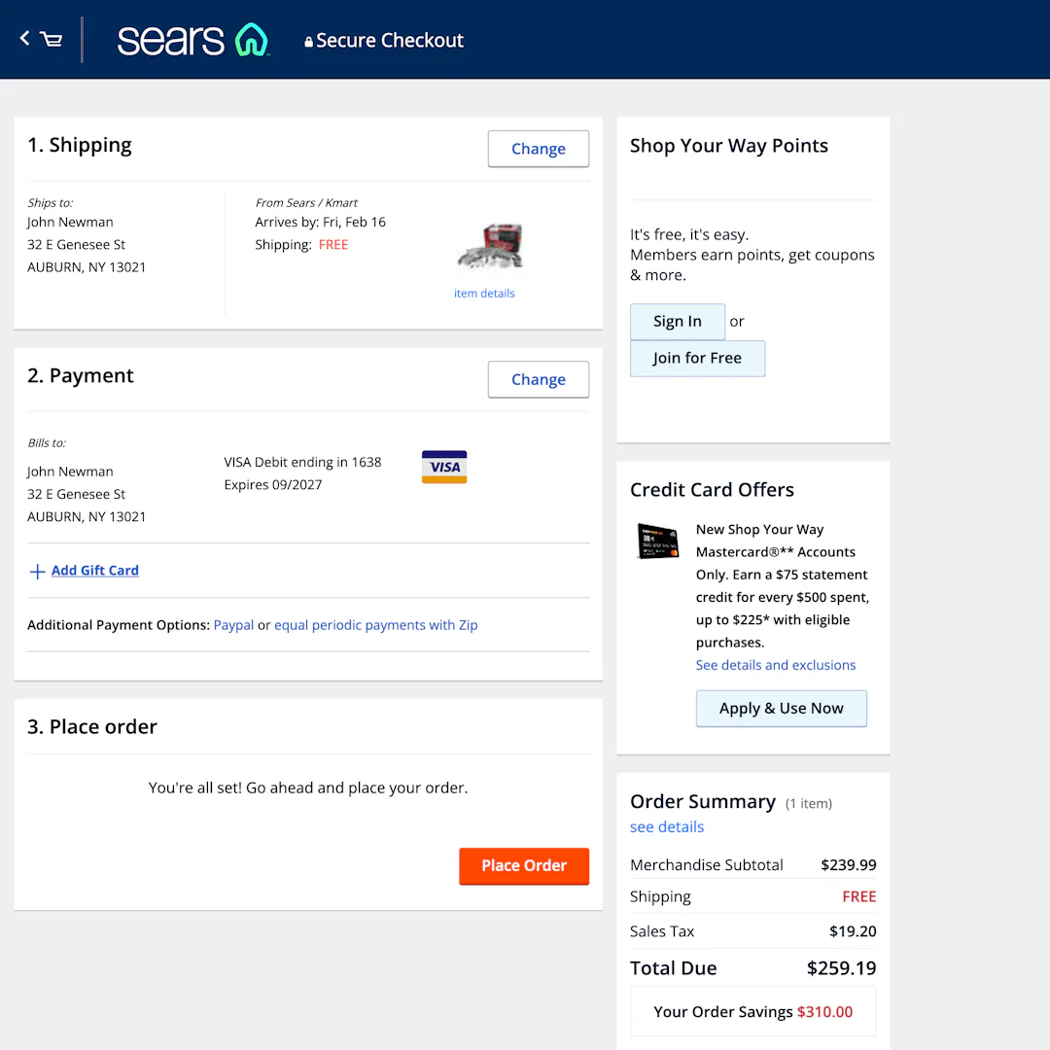See details and exclusions link

click(x=776, y=665)
